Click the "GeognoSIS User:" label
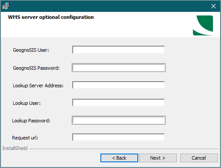Screen dimensions: 221x168 [x=31, y=50]
